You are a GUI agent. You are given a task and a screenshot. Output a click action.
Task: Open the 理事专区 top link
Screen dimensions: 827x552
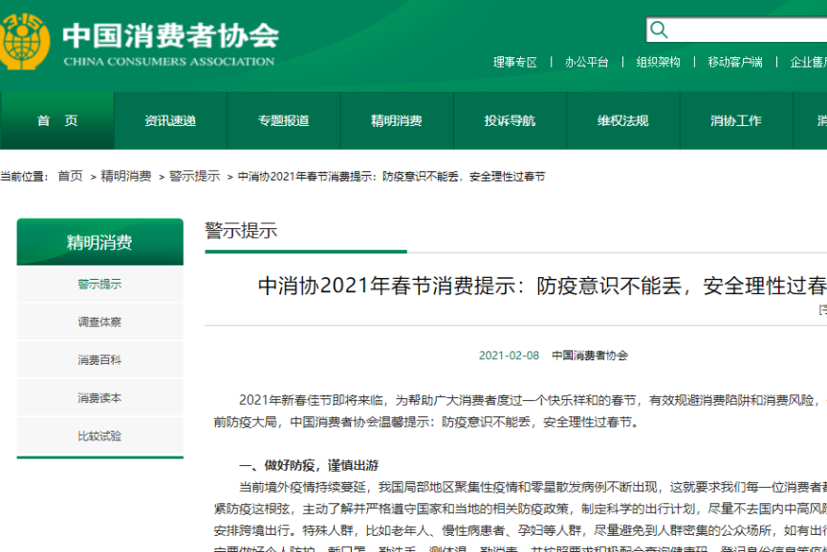click(515, 62)
